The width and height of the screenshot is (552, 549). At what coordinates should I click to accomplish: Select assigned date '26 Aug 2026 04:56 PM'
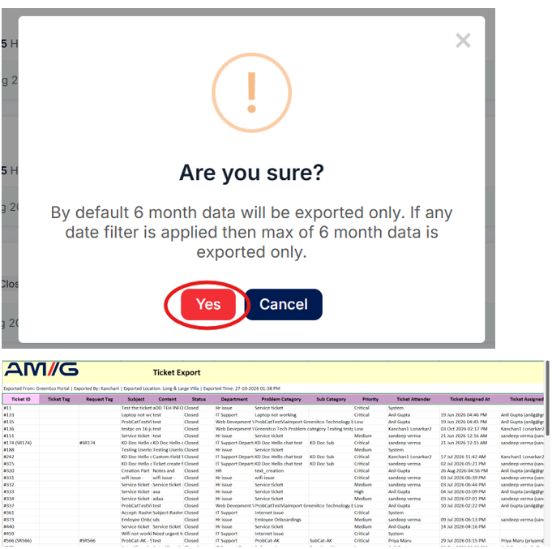click(470, 471)
